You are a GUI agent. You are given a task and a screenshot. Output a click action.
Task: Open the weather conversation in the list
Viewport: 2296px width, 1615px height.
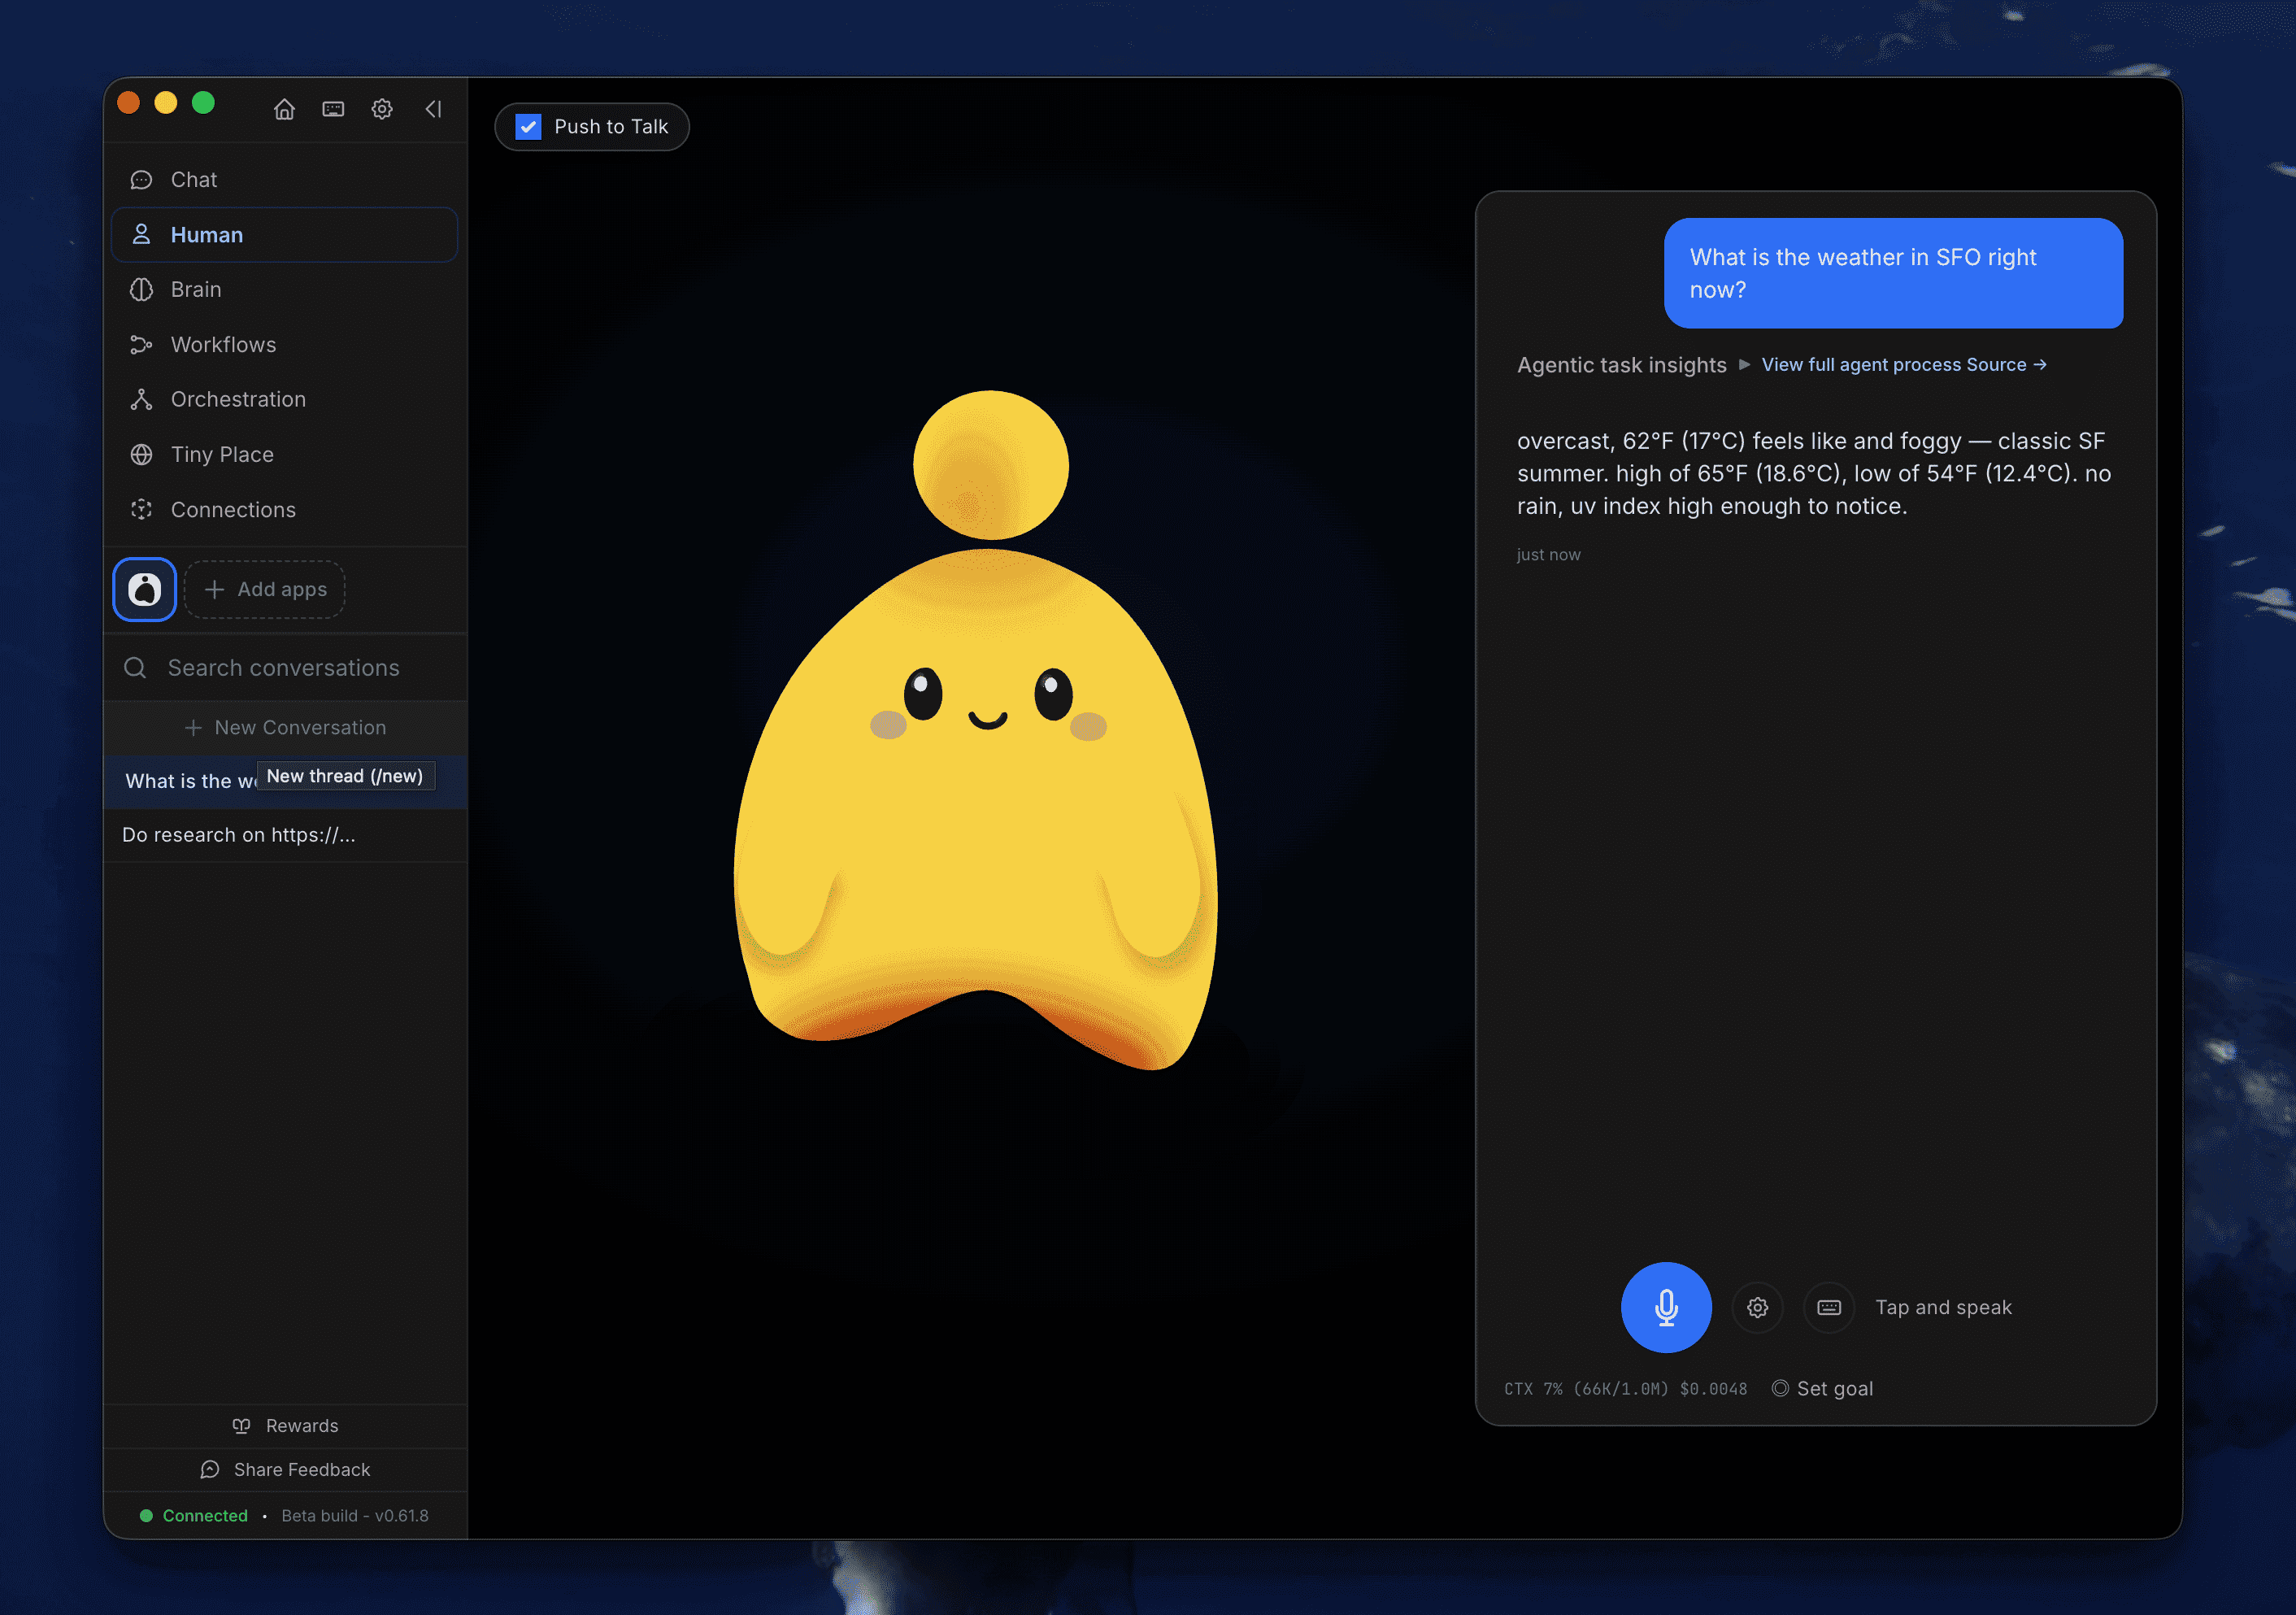coord(286,781)
